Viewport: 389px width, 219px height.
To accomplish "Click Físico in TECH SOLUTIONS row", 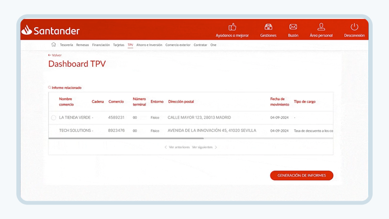I will click(x=155, y=131).
